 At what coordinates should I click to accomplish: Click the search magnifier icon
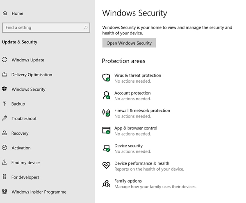tap(86, 27)
